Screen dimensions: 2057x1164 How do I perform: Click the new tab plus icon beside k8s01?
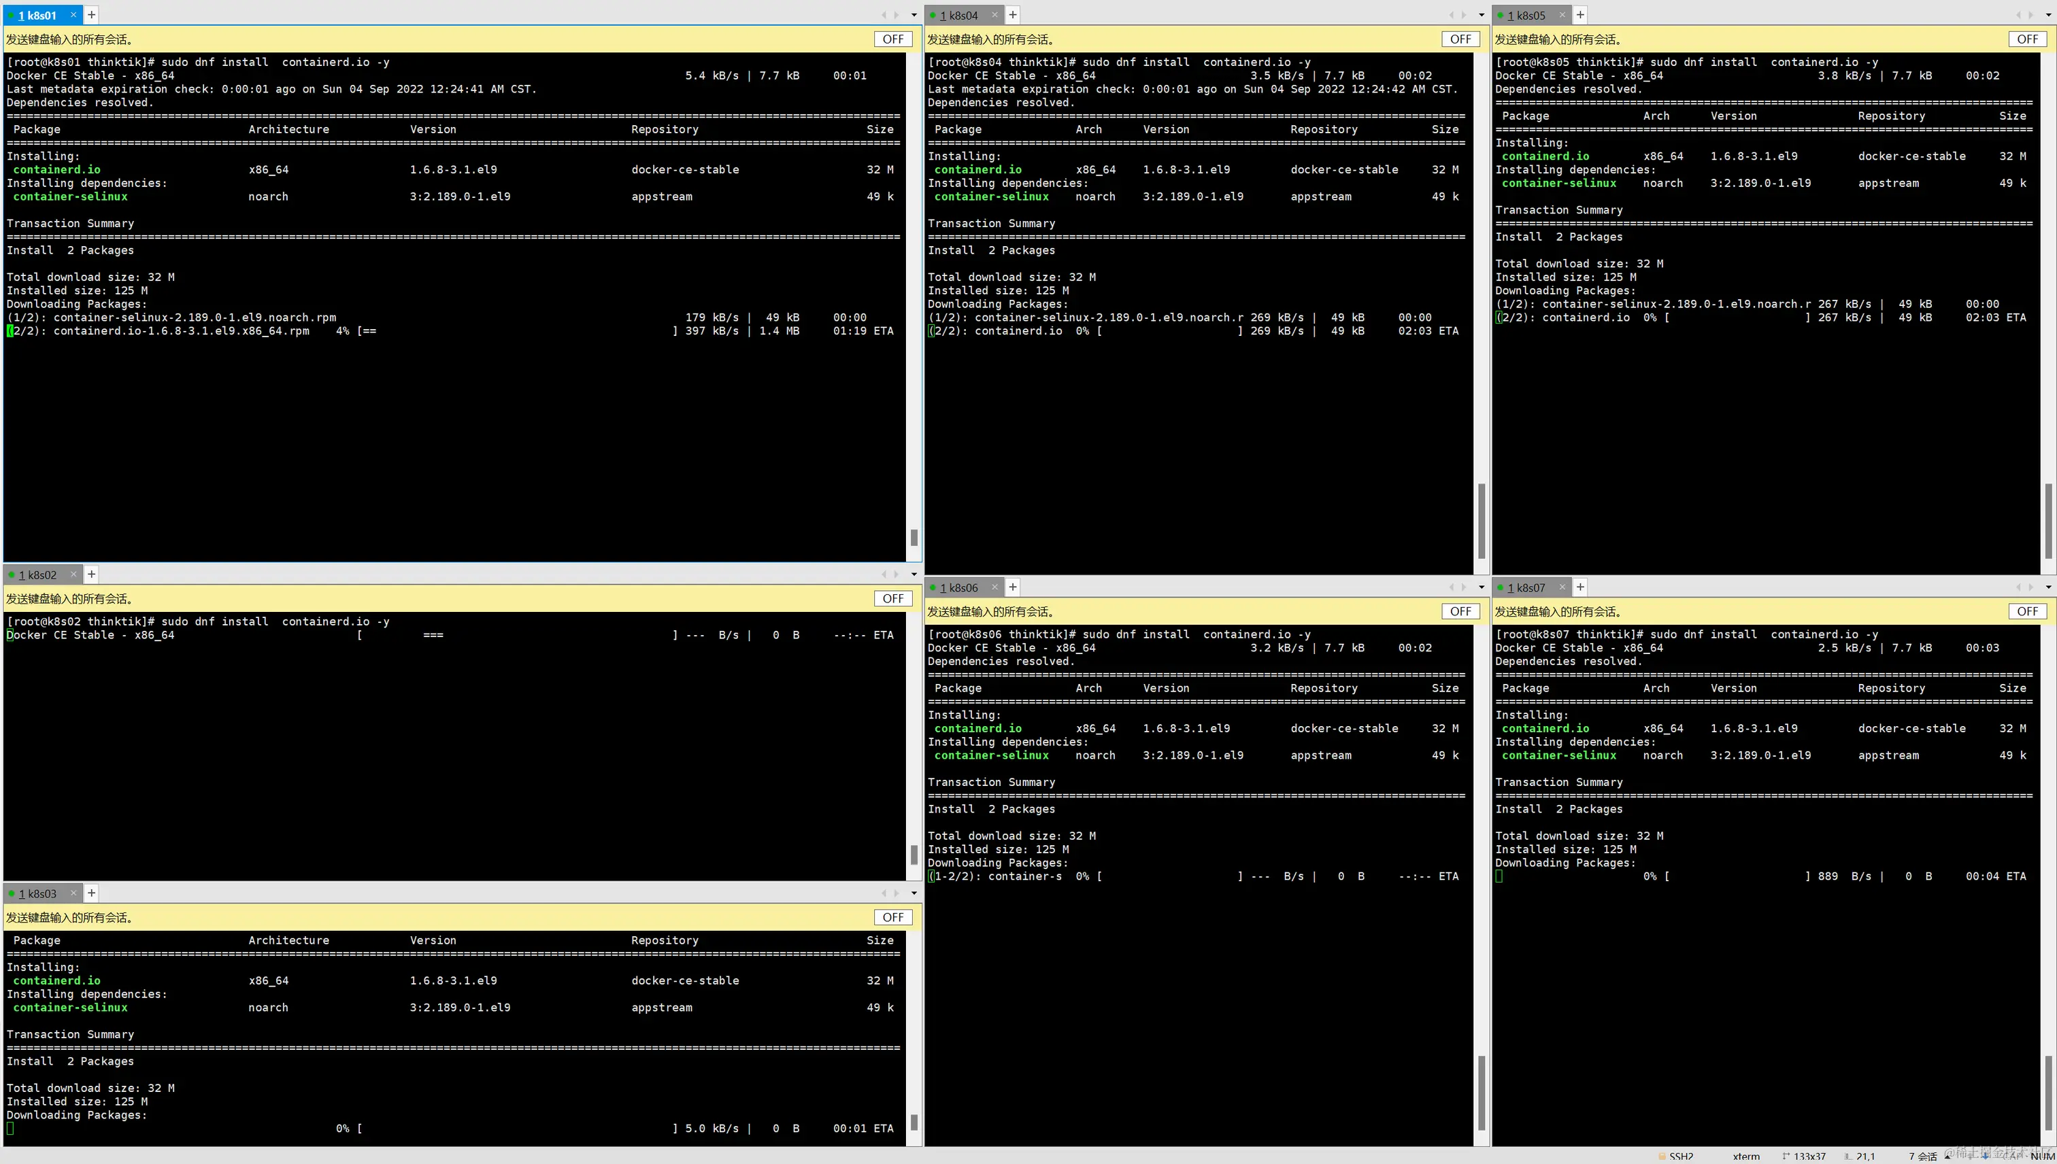point(92,14)
